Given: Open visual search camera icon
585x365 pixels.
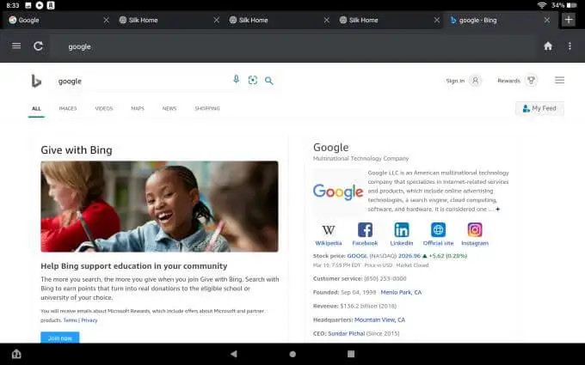Looking at the screenshot, I should point(253,80).
